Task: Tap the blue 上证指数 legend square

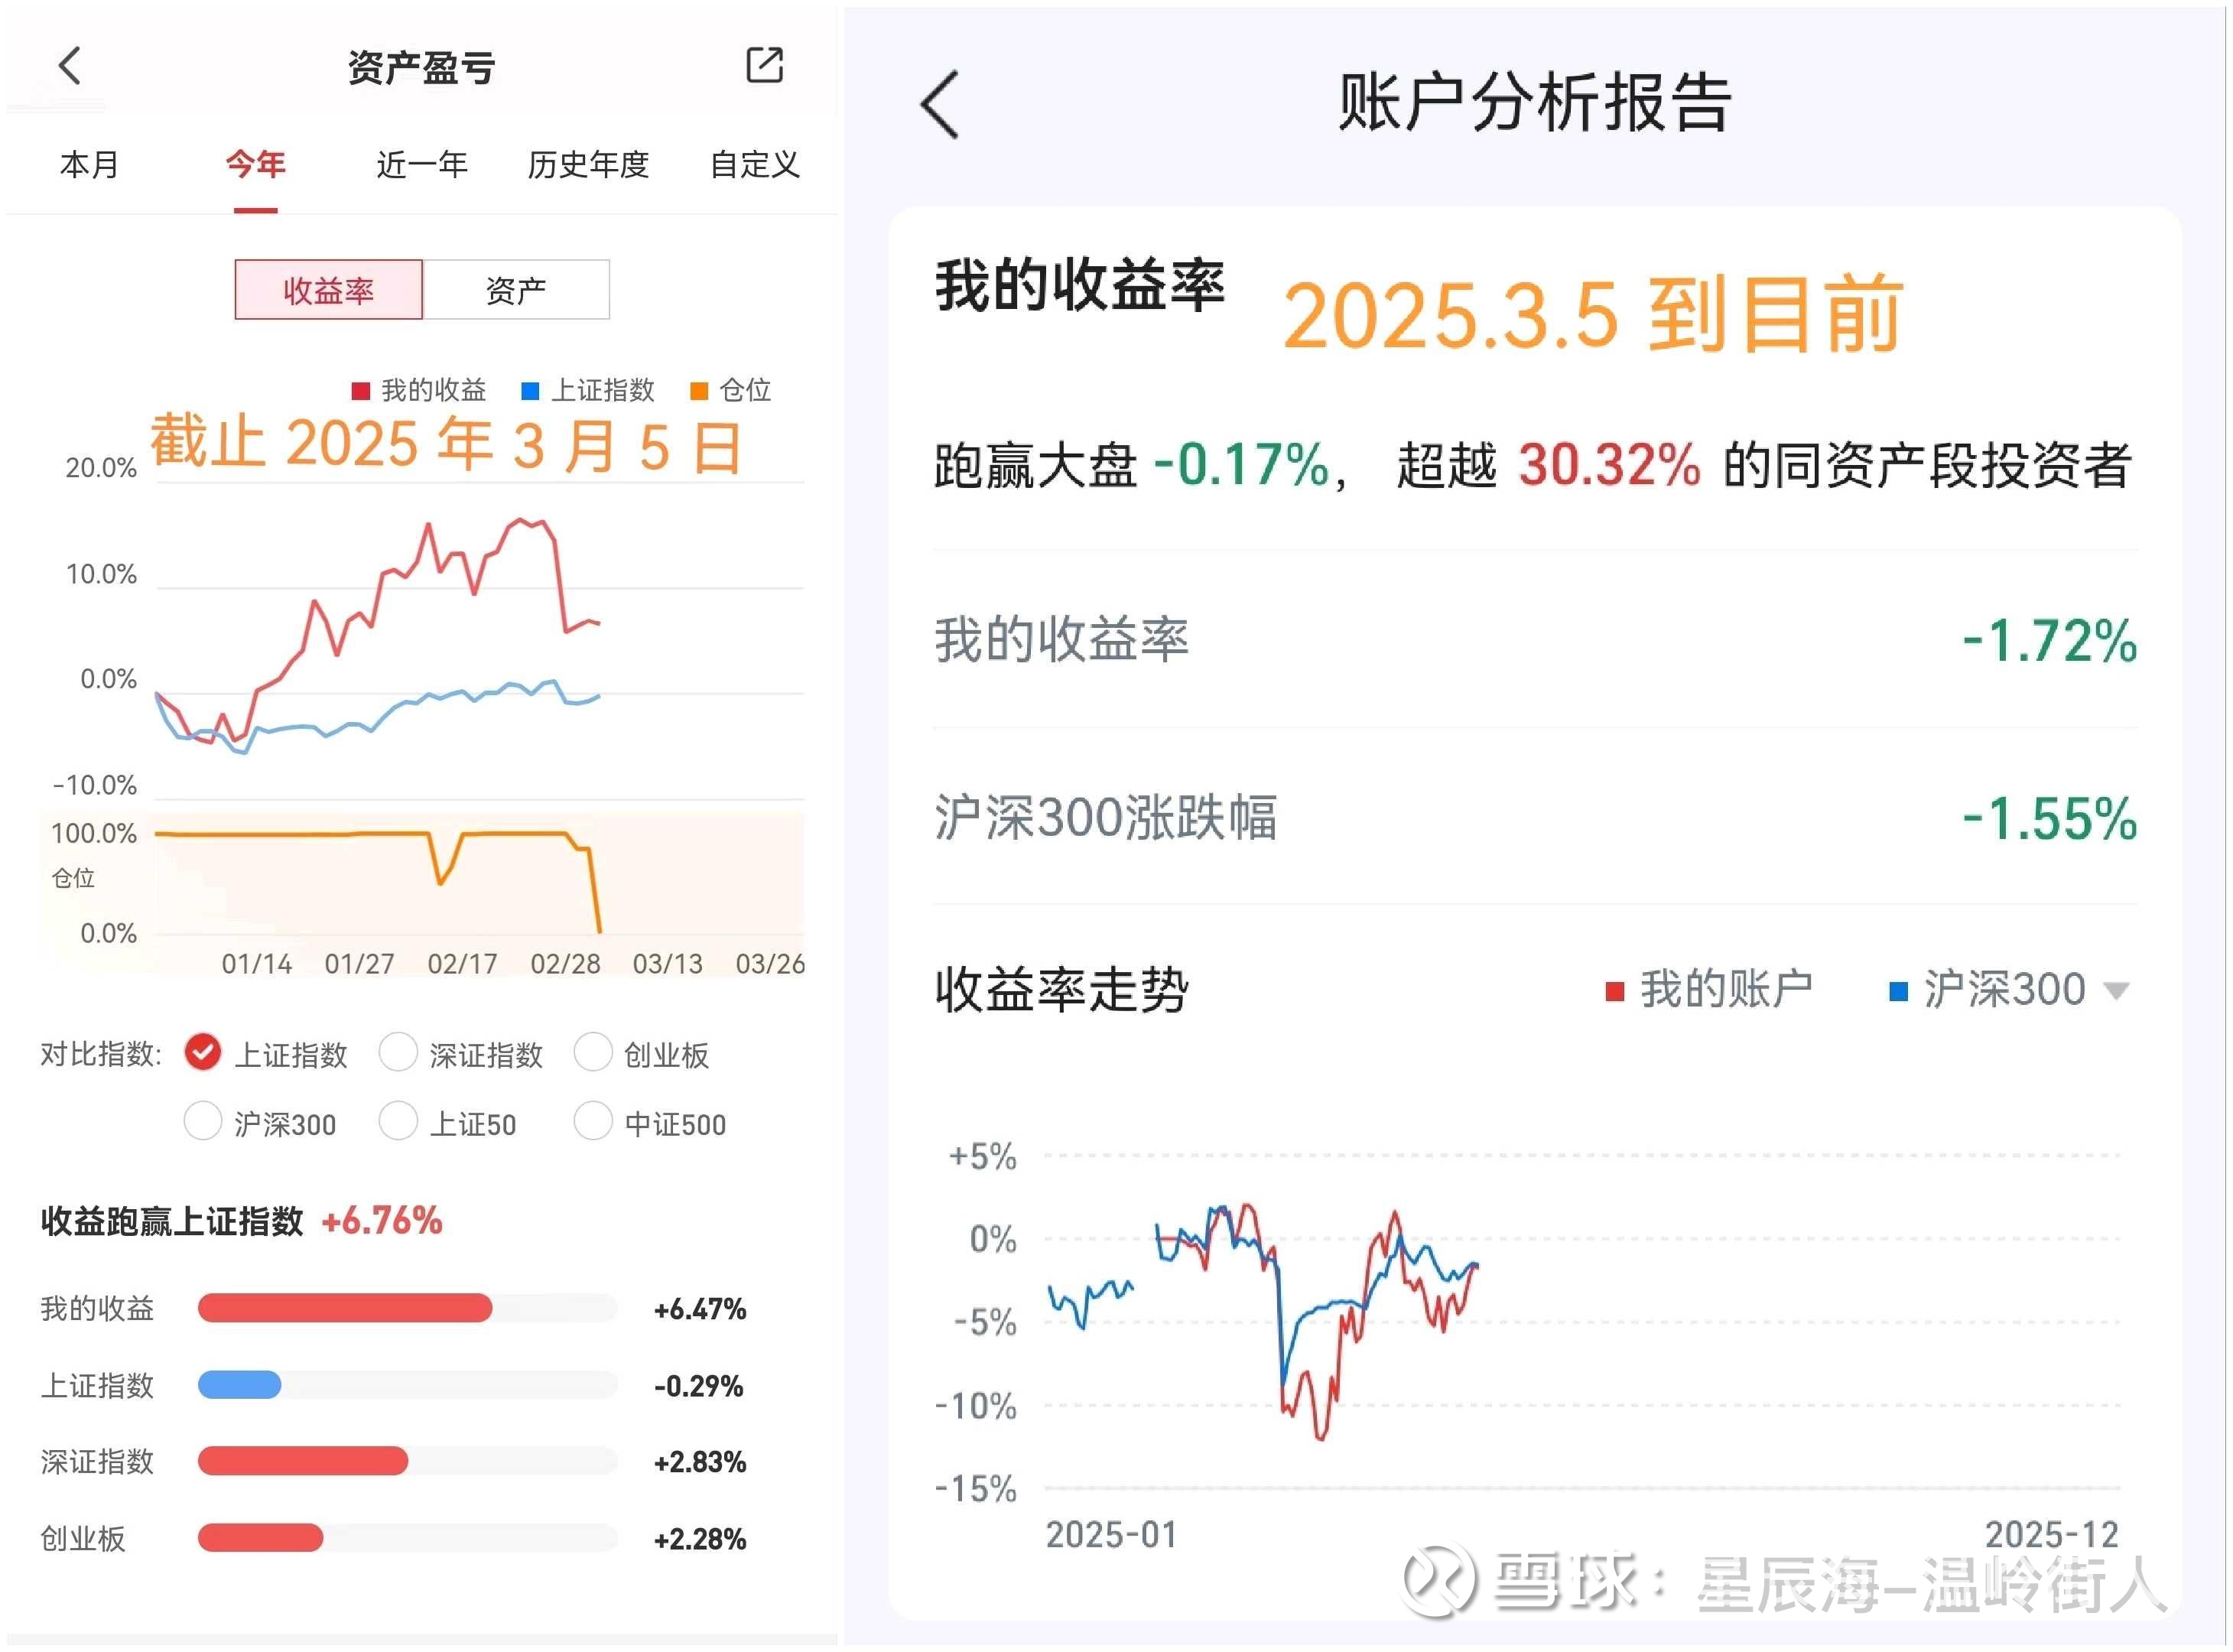Action: tap(531, 391)
